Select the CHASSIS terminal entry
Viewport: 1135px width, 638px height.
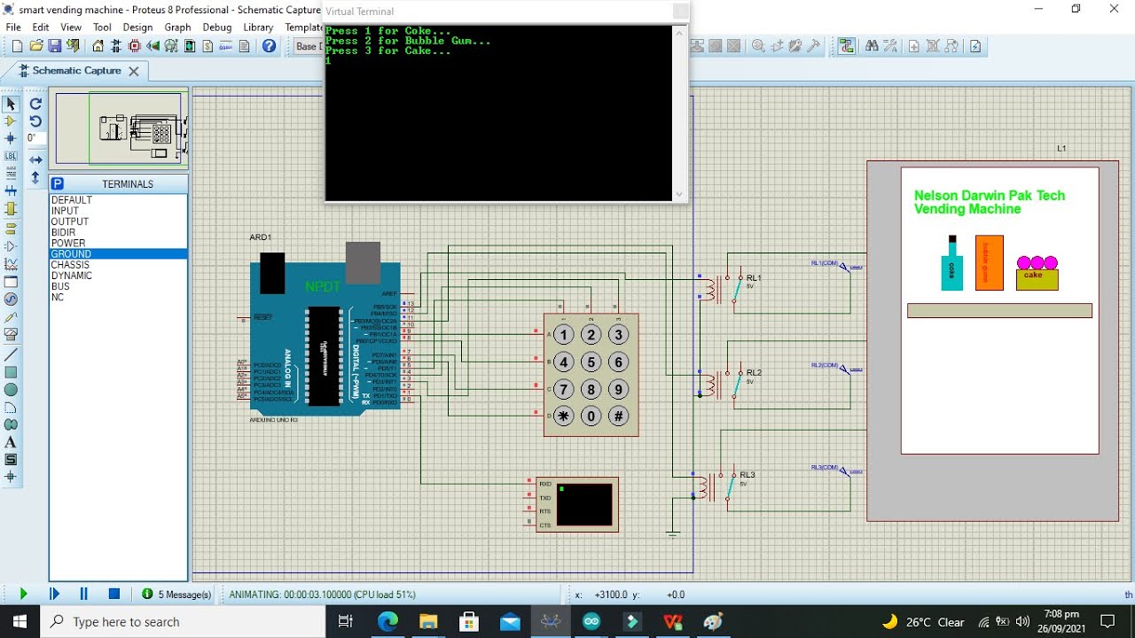119,265
